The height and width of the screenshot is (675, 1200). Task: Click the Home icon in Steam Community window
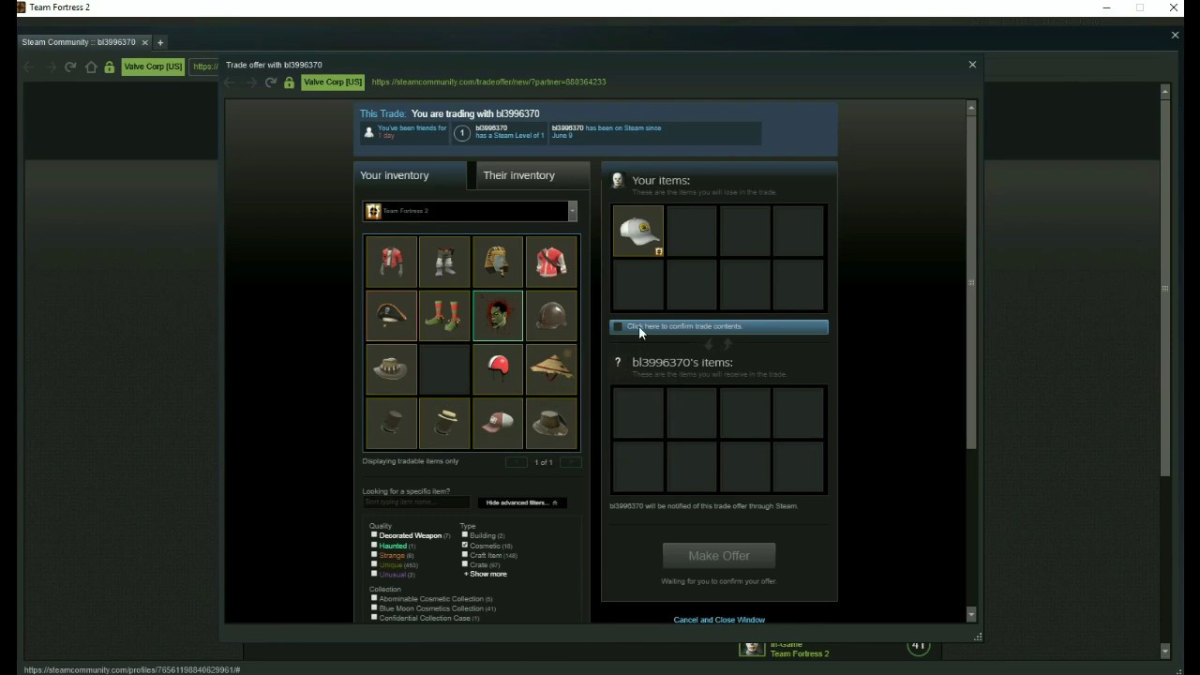(x=91, y=67)
